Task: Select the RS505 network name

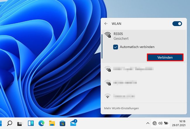Action: point(118,34)
